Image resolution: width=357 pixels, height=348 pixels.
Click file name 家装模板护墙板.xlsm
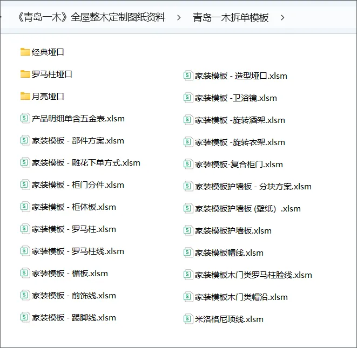[233, 231]
